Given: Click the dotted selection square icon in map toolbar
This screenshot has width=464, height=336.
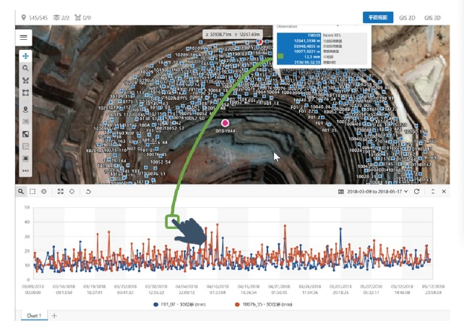Looking at the screenshot, I should click(25, 159).
